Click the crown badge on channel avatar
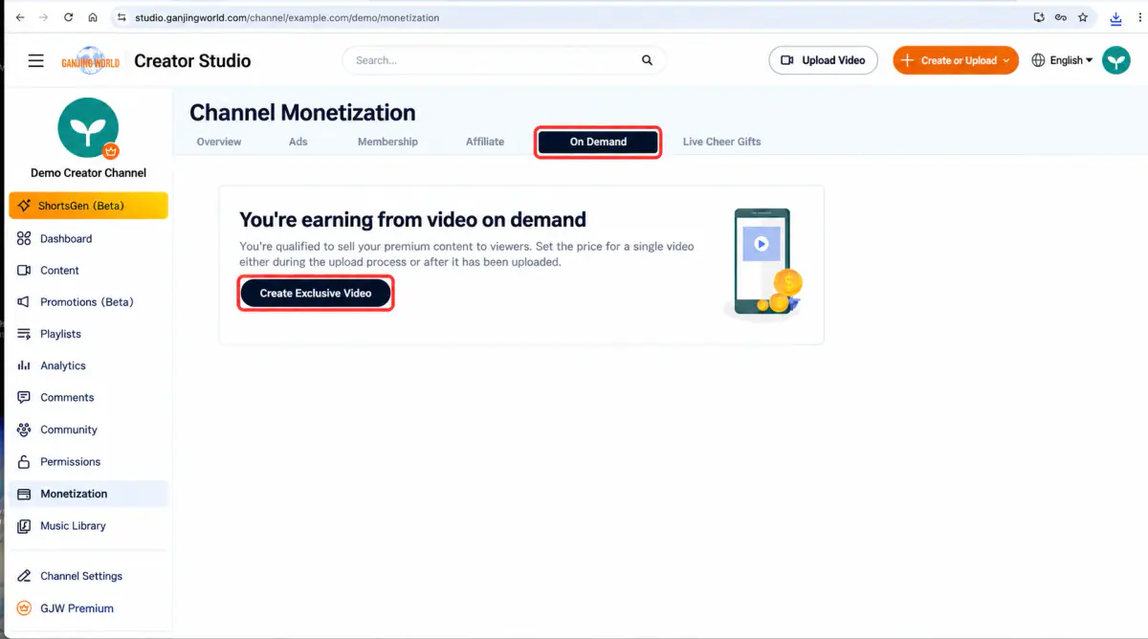Viewport: 1148px width, 639px height. [x=111, y=151]
